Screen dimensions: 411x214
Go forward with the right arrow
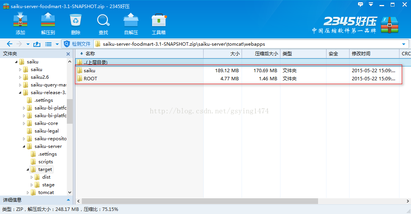tap(19, 44)
